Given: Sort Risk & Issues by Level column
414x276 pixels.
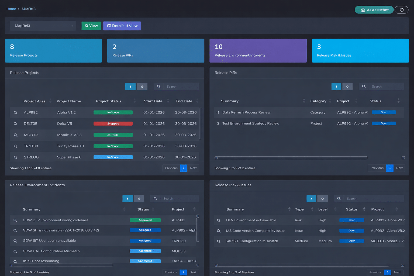Looking at the screenshot, I should [335, 209].
